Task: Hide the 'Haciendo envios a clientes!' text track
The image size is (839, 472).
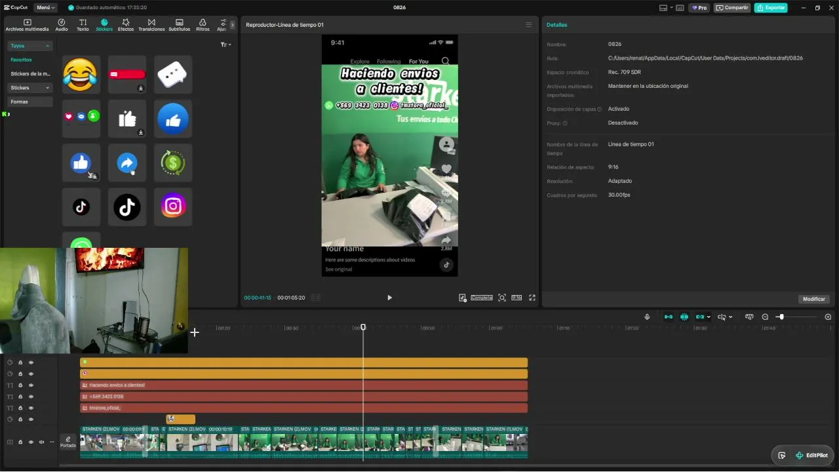Action: click(31, 385)
